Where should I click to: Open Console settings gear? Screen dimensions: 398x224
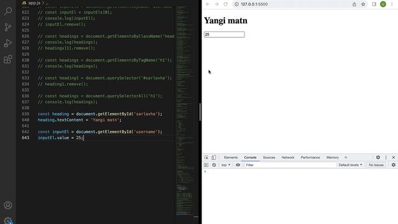[x=394, y=165]
